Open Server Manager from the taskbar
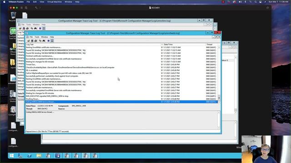The height and width of the screenshot is (163, 291). click(x=20, y=156)
